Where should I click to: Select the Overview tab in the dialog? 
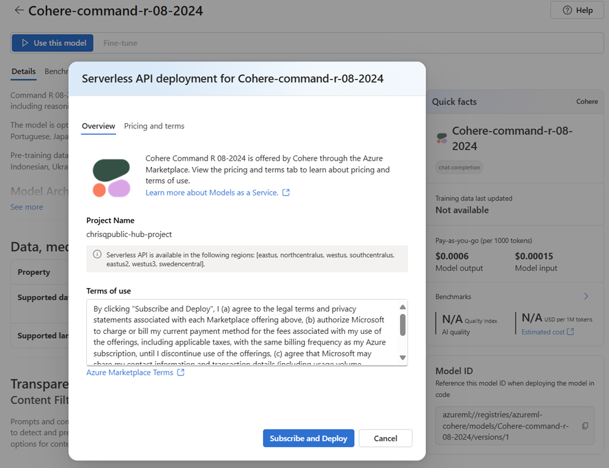(x=99, y=126)
